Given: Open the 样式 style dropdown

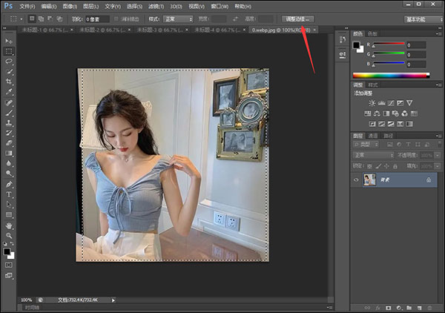Looking at the screenshot, I should 179,19.
